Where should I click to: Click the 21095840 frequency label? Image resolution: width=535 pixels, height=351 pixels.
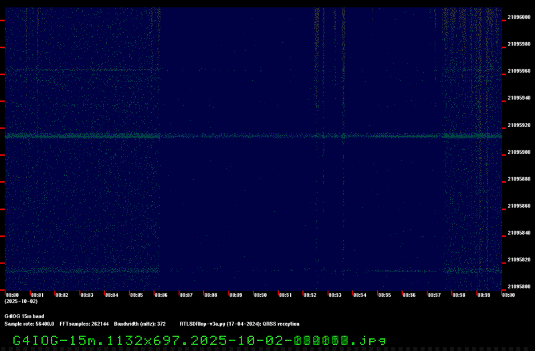pyautogui.click(x=519, y=233)
